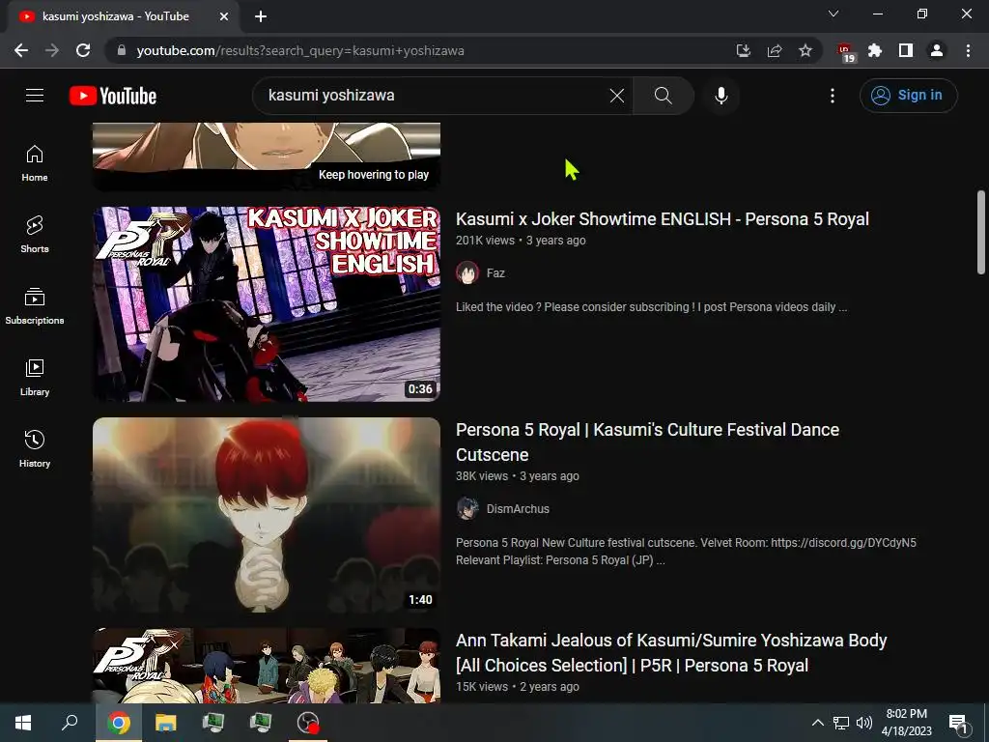Viewport: 989px width, 742px height.
Task: Open Windows taskbar search
Action: pyautogui.click(x=70, y=723)
